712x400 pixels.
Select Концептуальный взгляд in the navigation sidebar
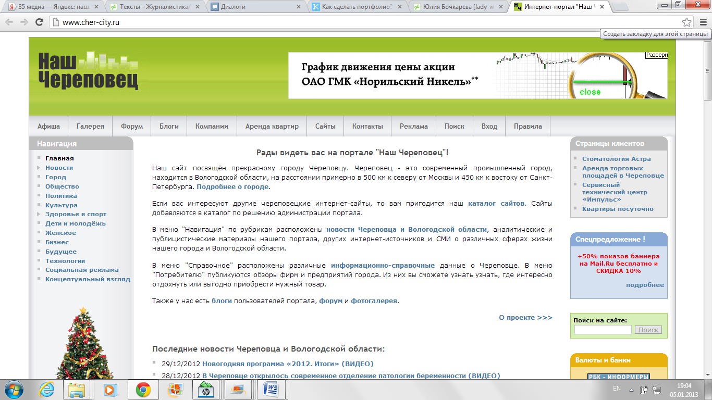pyautogui.click(x=88, y=279)
